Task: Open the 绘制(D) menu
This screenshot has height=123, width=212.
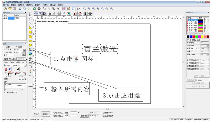Action: click(21, 5)
